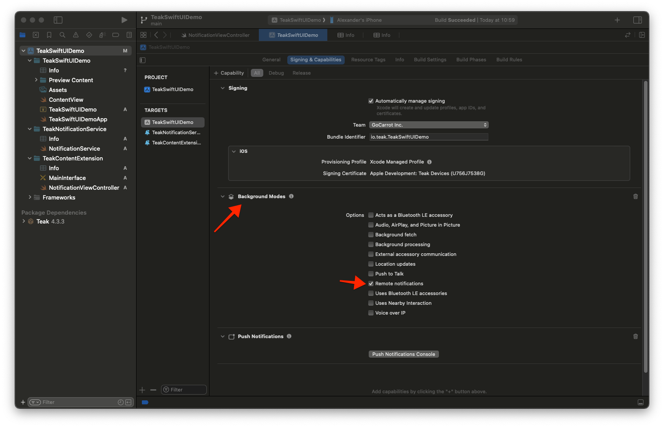Screen dimensions: 664x427
Task: Enable Location updates mode
Action: tap(371, 264)
